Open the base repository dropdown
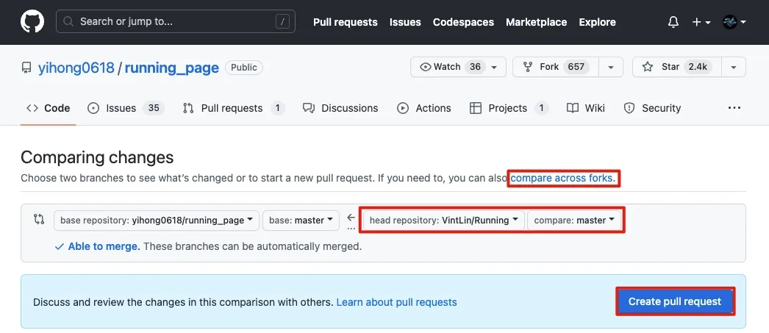This screenshot has width=769, height=333. pyautogui.click(x=157, y=221)
